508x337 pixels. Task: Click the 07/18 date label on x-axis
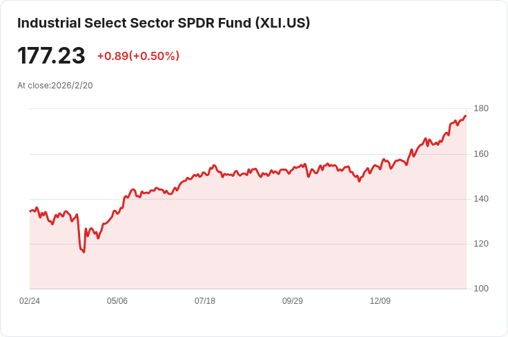205,301
